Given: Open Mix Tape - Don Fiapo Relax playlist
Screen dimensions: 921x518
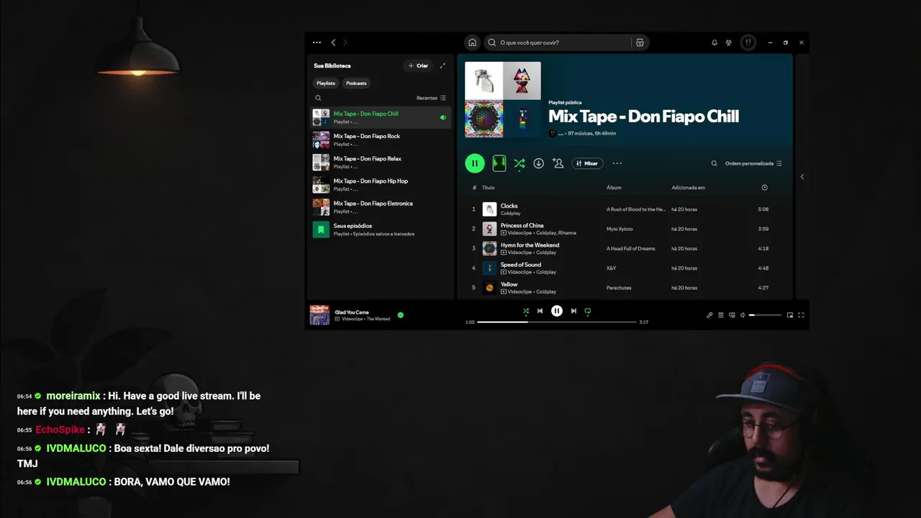Looking at the screenshot, I should coord(381,162).
